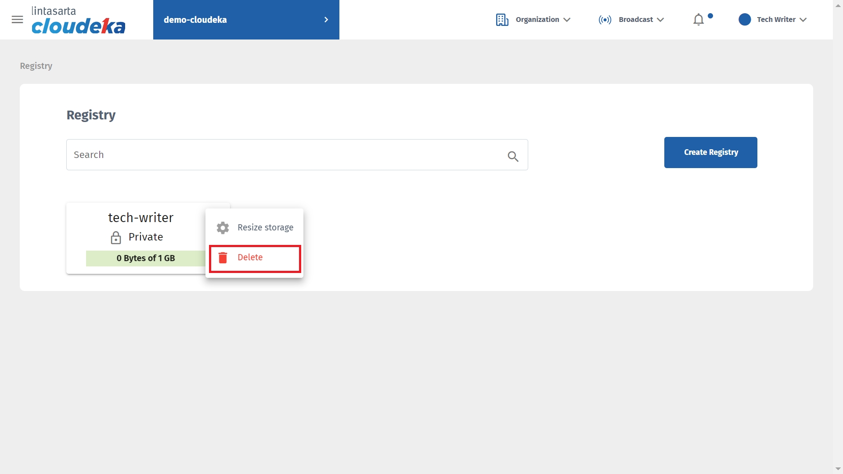Expand demo-cloudeka project selector arrow
The image size is (843, 474).
(326, 20)
